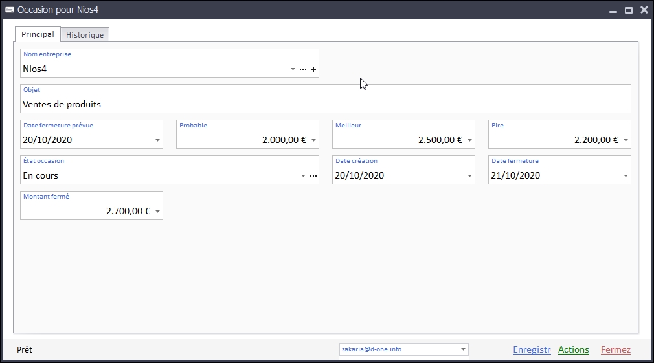Open the État occasion dropdown list
Image resolution: width=654 pixels, height=363 pixels.
[303, 176]
